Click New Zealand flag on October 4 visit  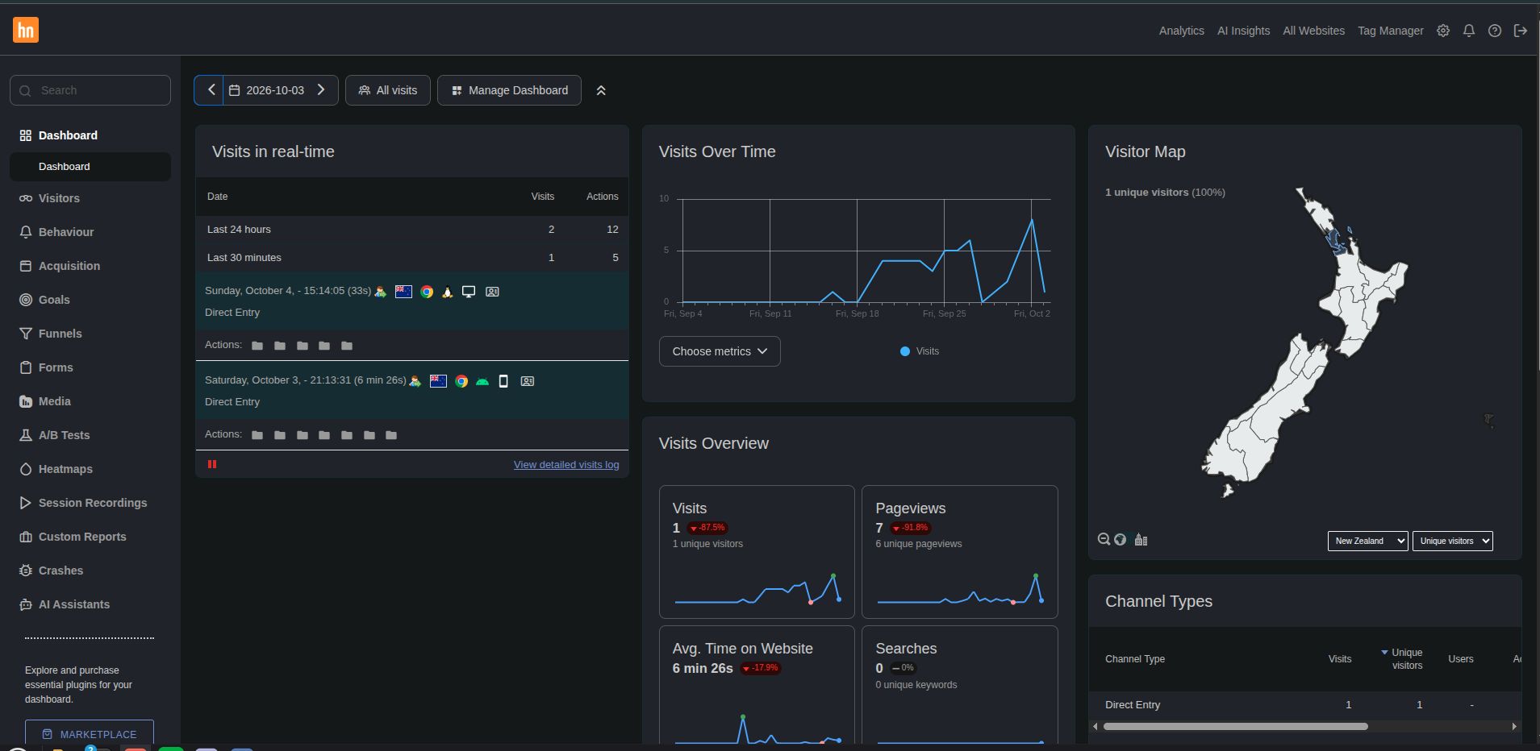[x=403, y=292]
